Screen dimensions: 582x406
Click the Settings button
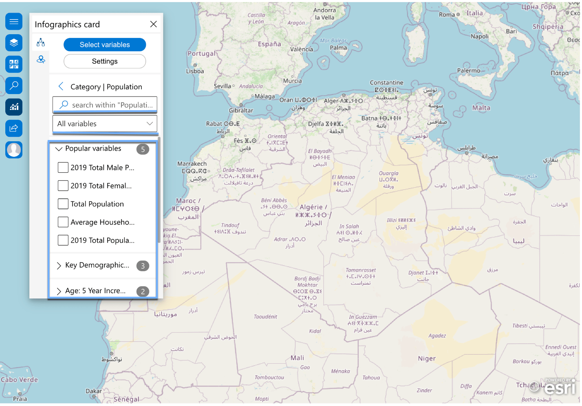point(105,61)
